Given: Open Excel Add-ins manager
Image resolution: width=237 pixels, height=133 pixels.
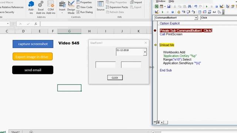Looking at the screenshot, I should (x=40, y=7).
